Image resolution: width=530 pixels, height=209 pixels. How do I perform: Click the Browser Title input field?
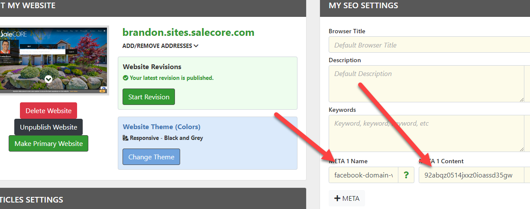point(429,45)
